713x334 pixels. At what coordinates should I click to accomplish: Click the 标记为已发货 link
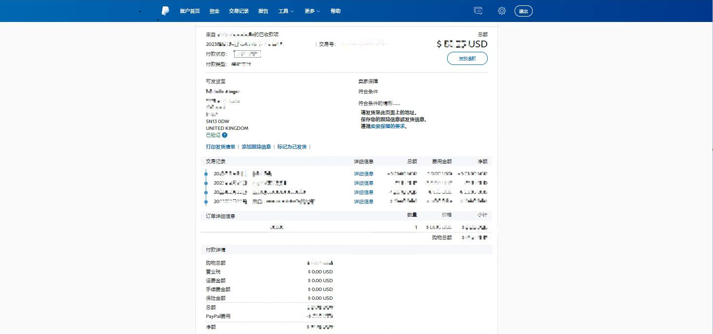(x=292, y=147)
